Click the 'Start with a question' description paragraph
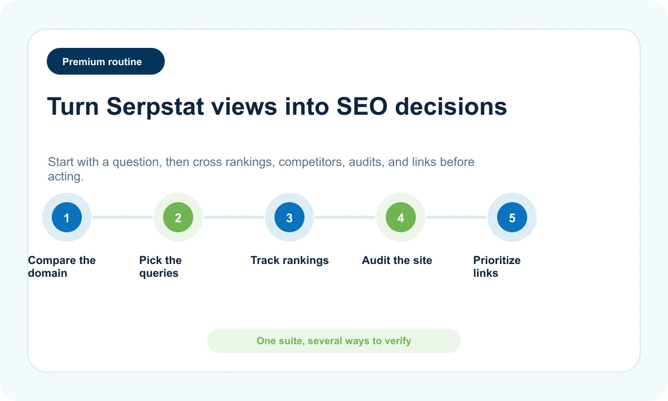The image size is (668, 401). pos(261,169)
